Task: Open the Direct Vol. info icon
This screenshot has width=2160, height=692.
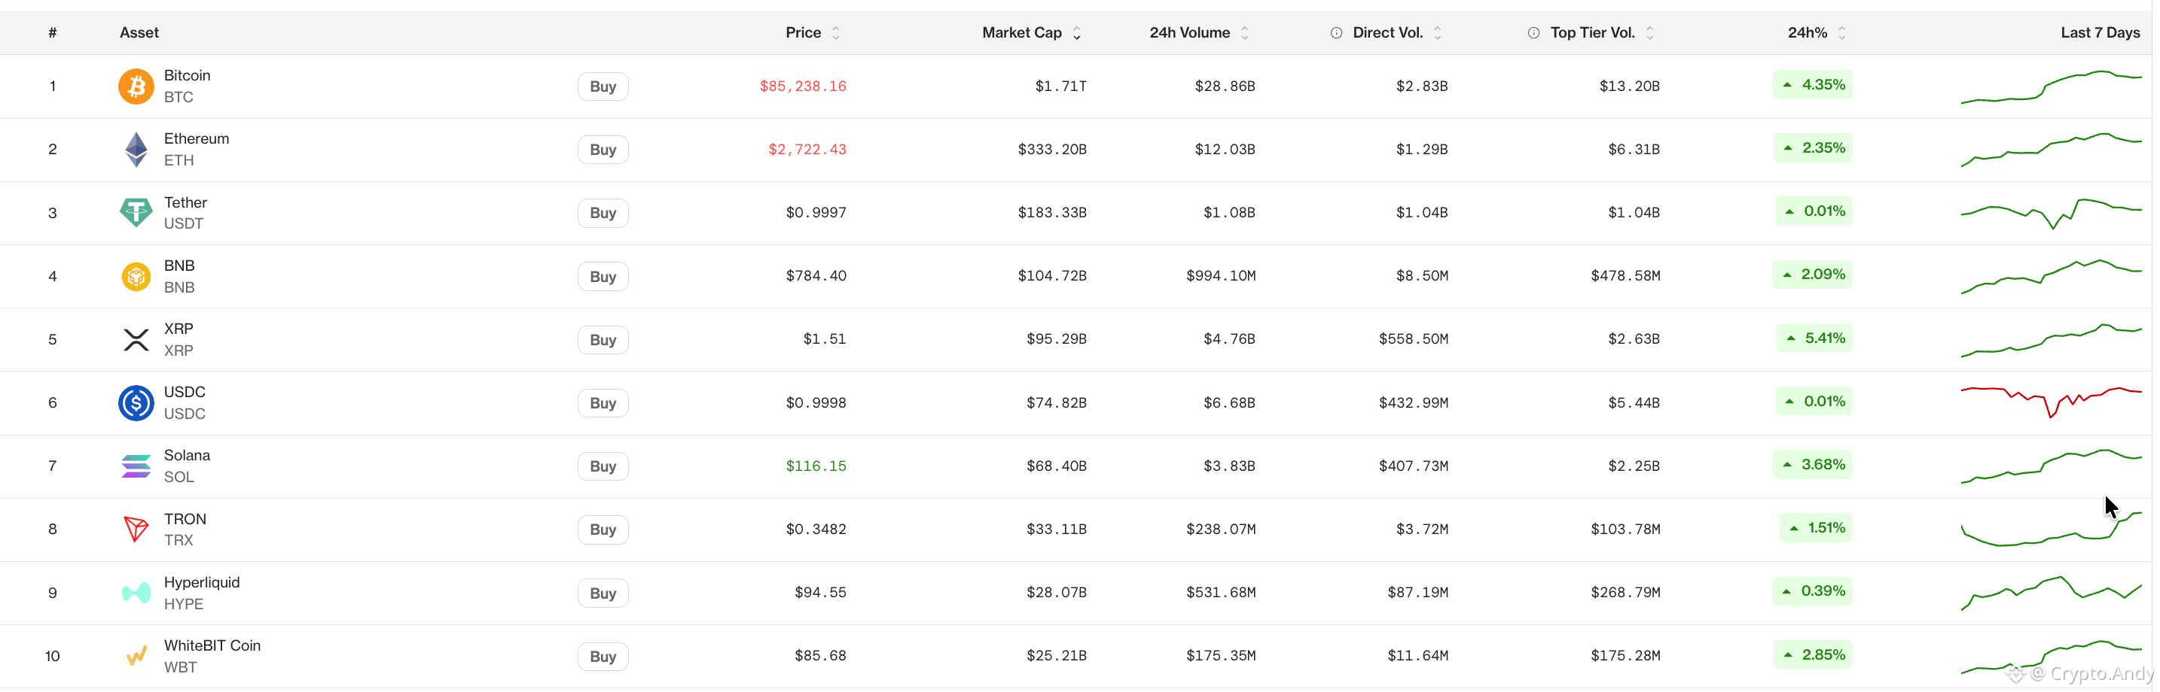Action: tap(1336, 32)
